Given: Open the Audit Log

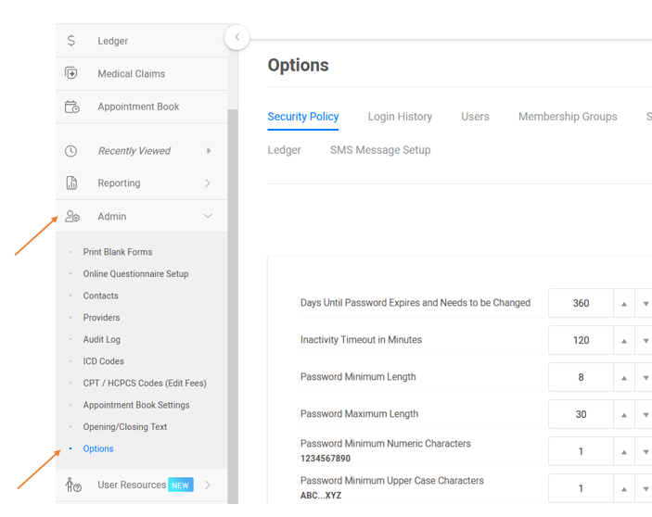Looking at the screenshot, I should [x=102, y=340].
